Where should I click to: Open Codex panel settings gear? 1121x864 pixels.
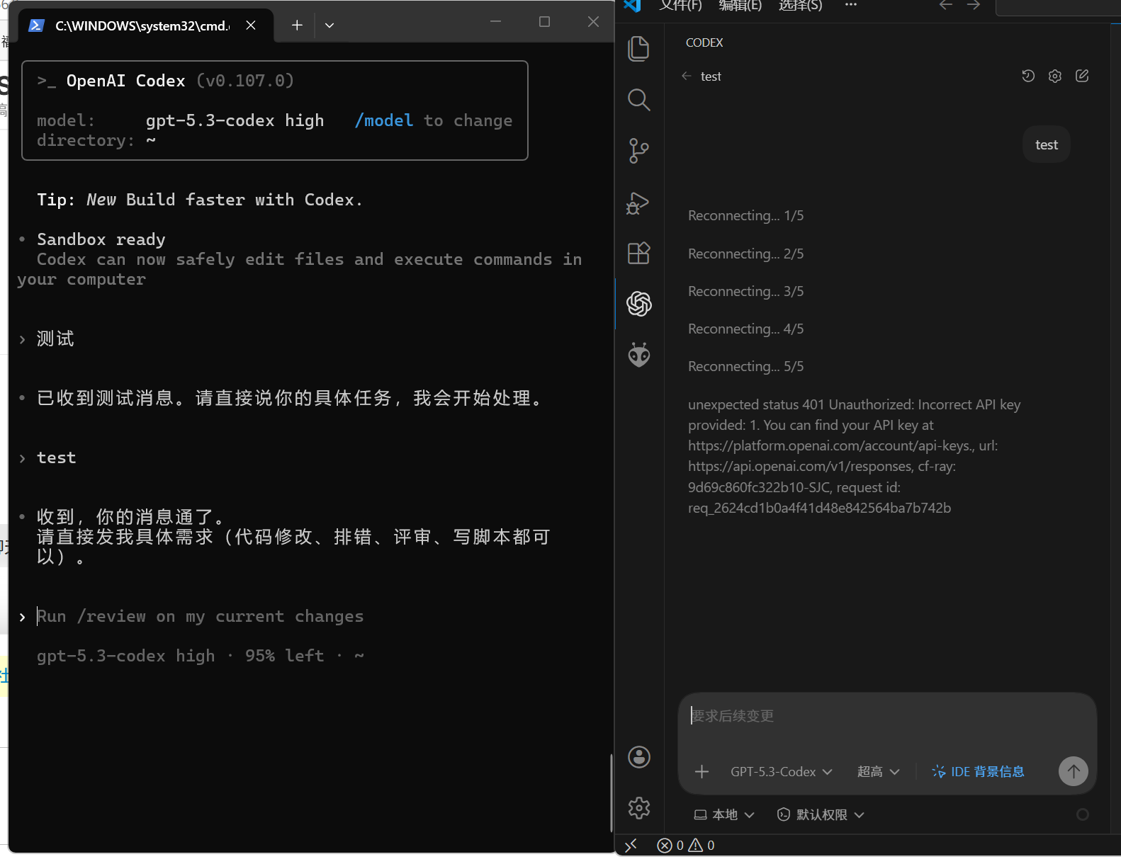[x=1055, y=76]
